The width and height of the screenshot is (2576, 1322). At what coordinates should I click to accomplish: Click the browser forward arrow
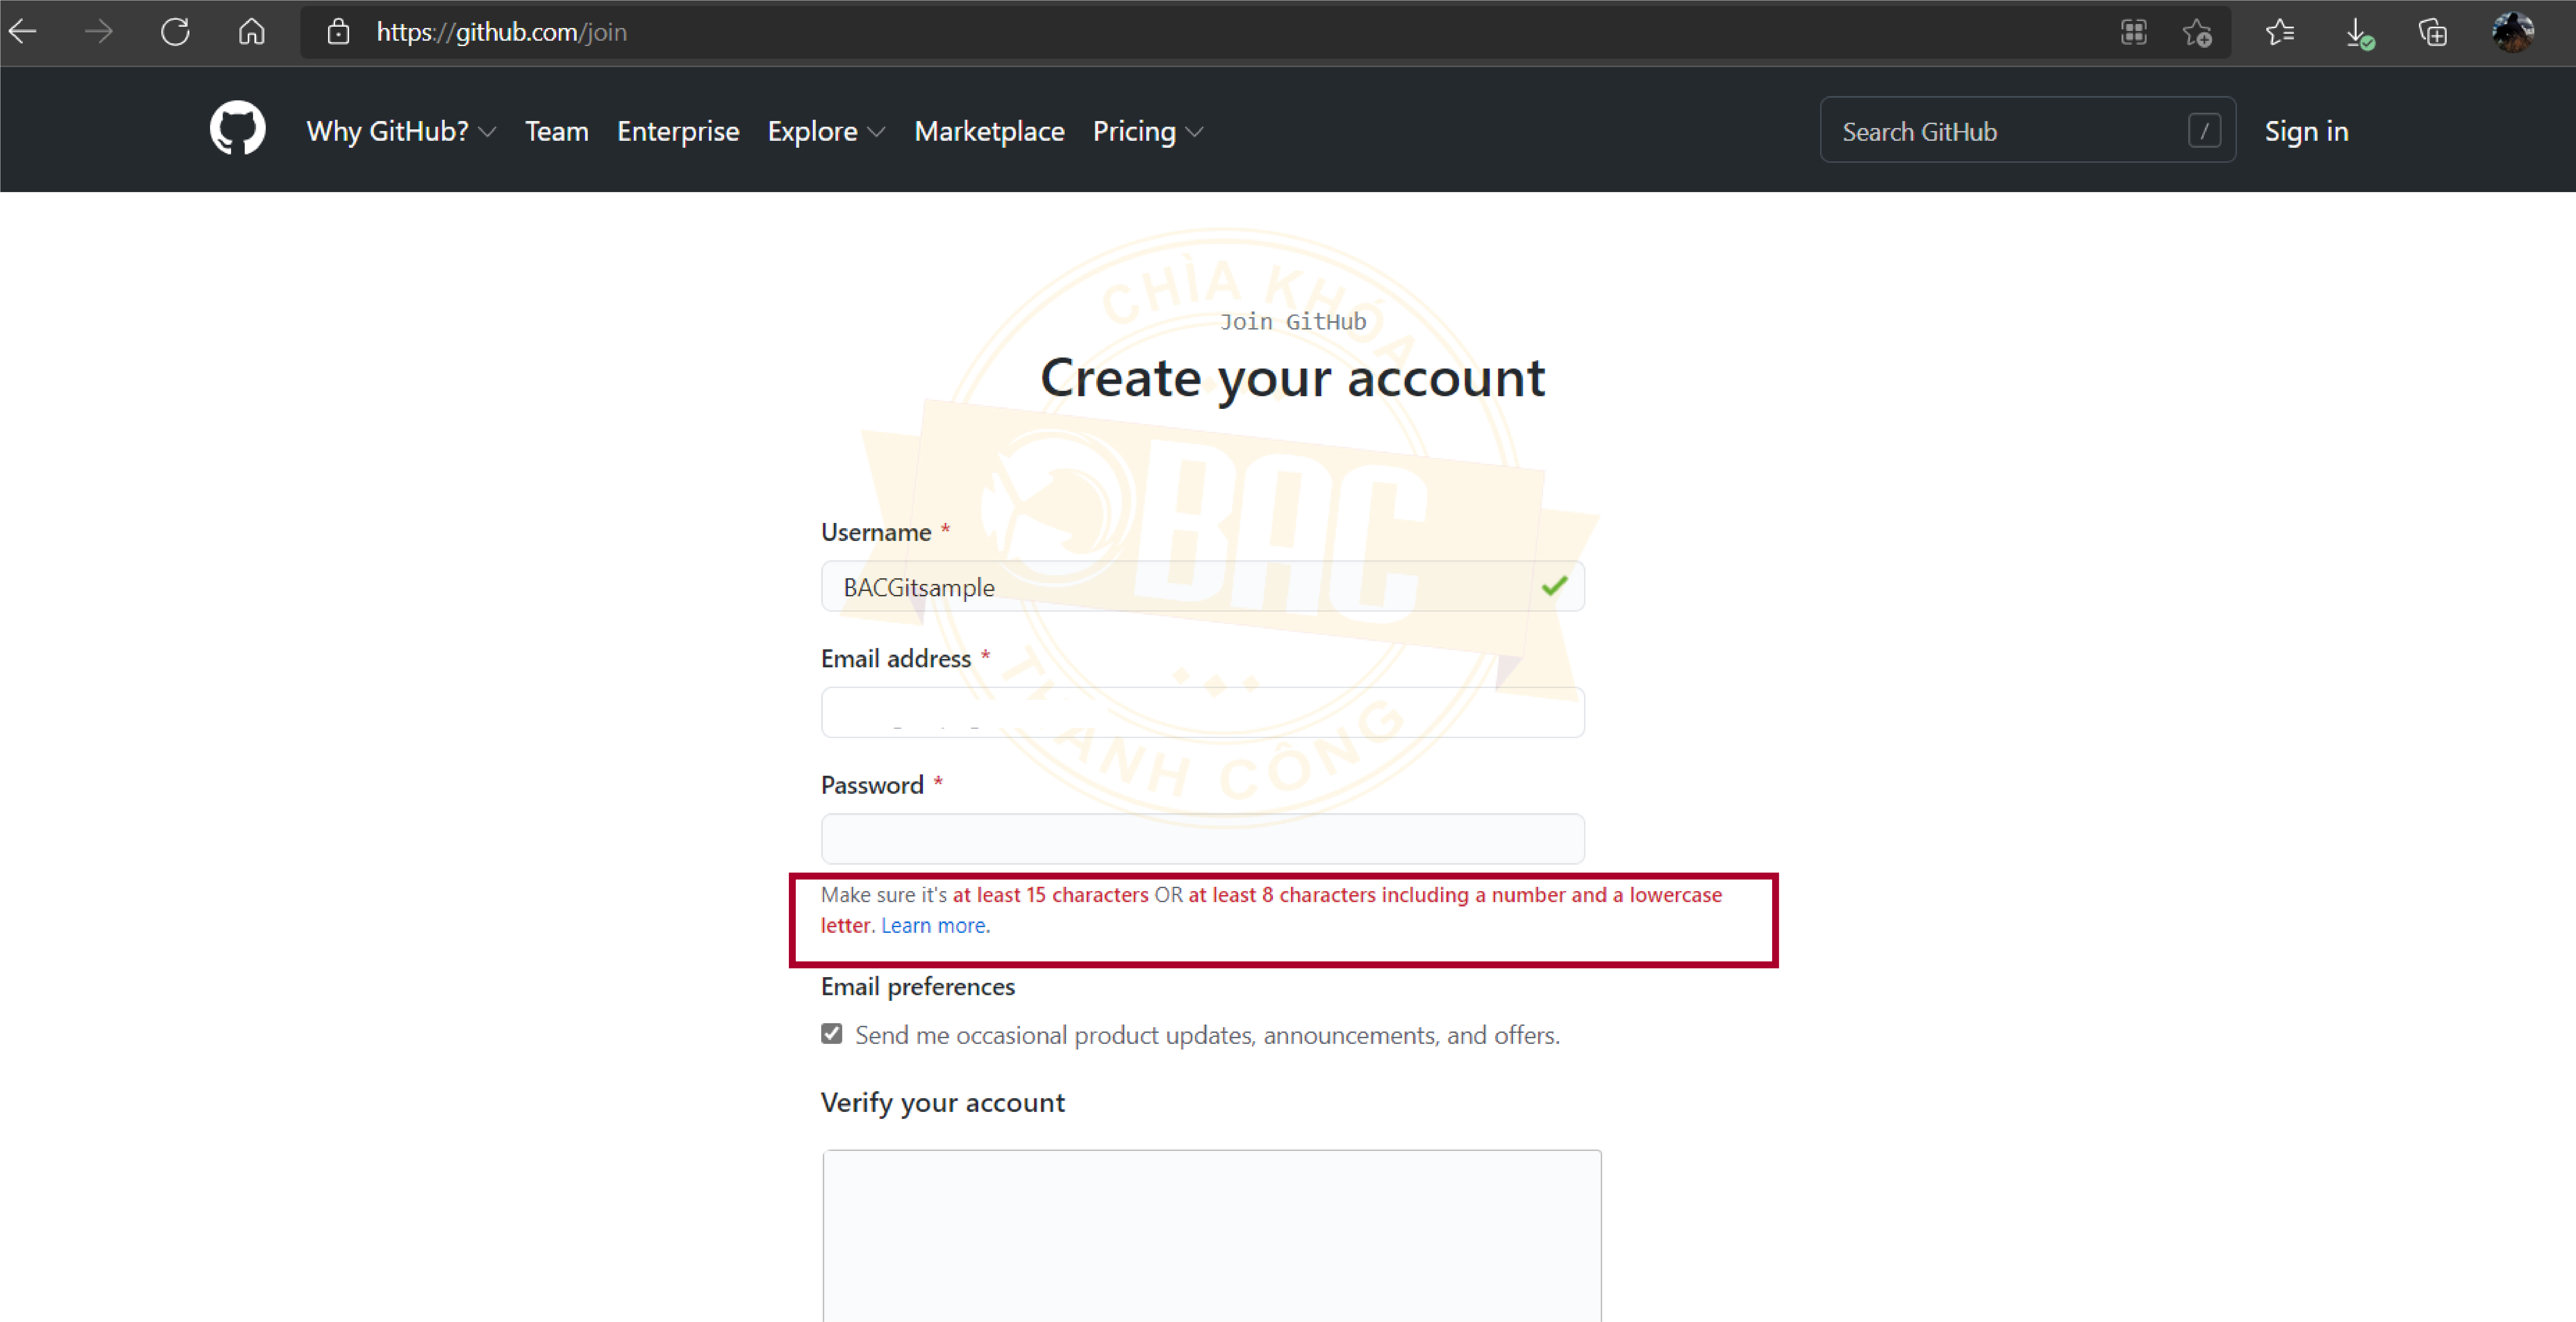pyautogui.click(x=99, y=32)
